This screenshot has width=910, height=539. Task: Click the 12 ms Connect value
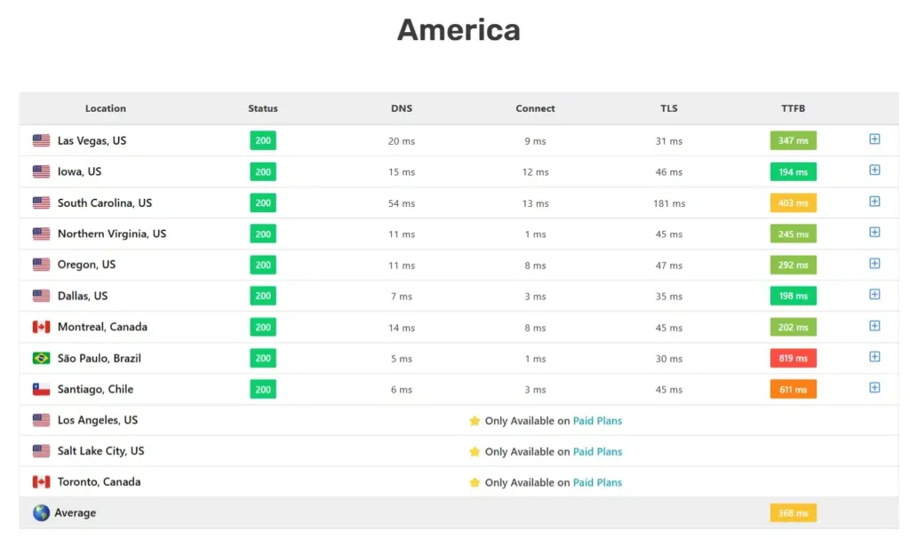point(535,172)
